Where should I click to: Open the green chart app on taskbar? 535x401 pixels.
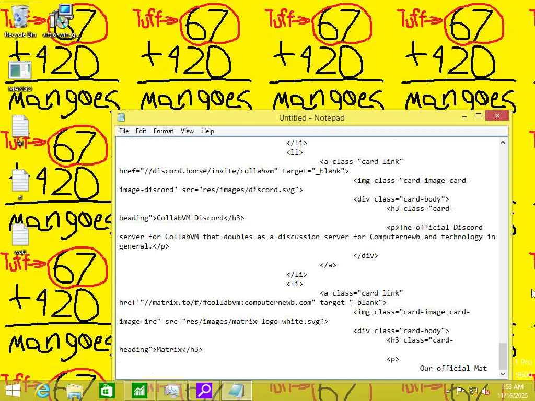139,391
